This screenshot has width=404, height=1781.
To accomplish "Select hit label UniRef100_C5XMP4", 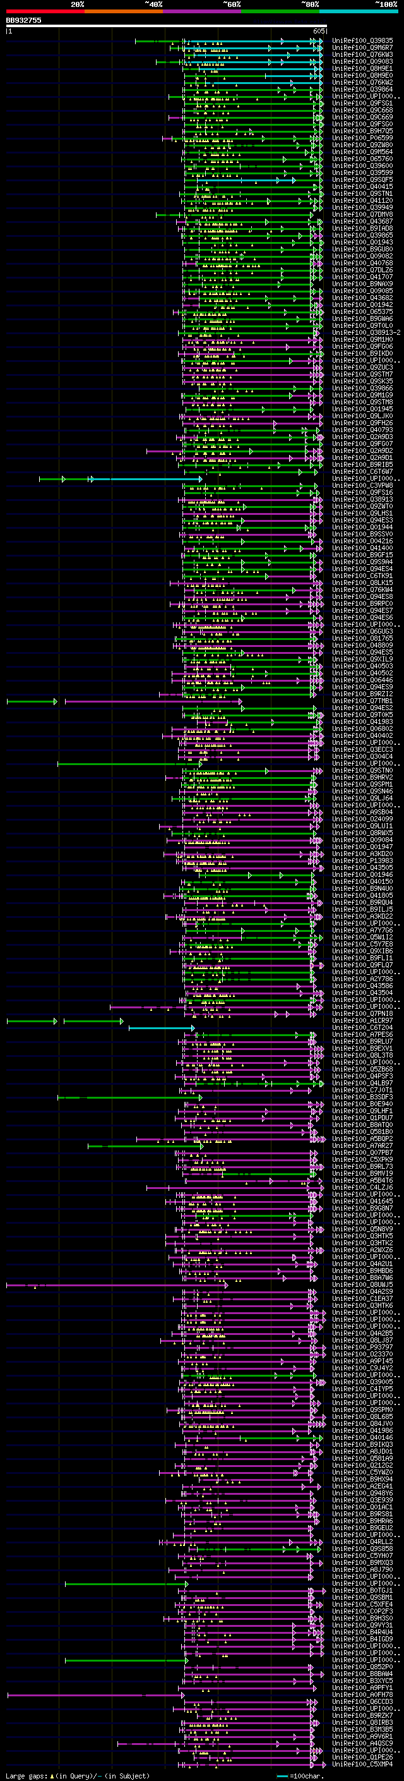I will (x=362, y=1765).
